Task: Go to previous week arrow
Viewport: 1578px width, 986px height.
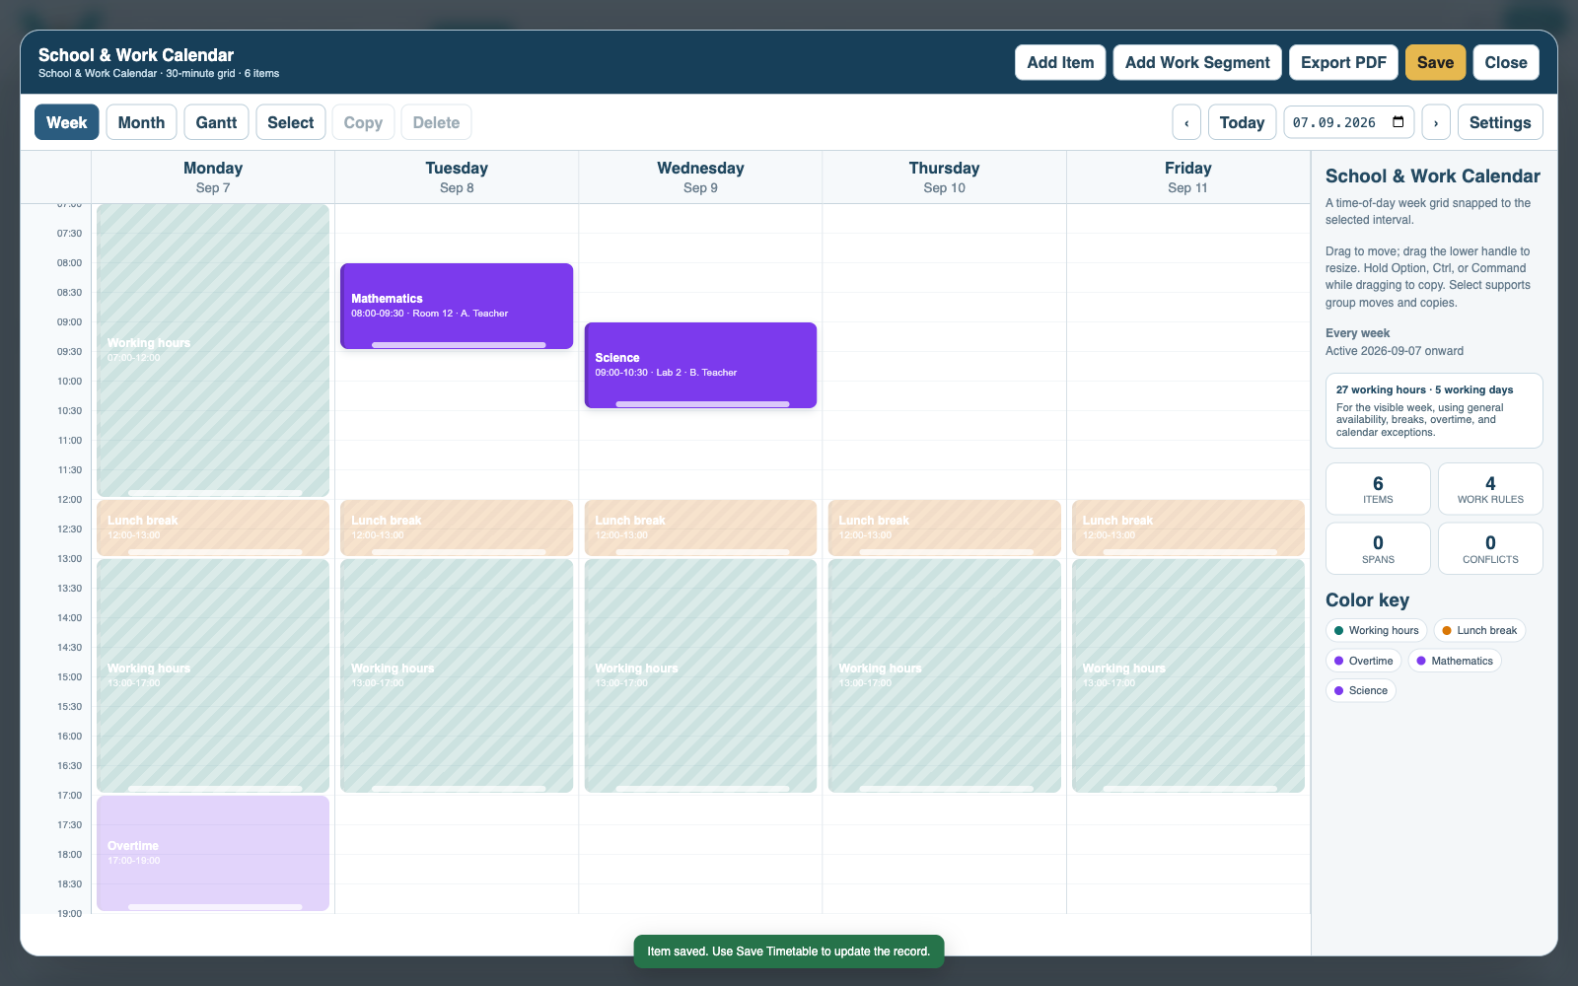Action: (1186, 122)
